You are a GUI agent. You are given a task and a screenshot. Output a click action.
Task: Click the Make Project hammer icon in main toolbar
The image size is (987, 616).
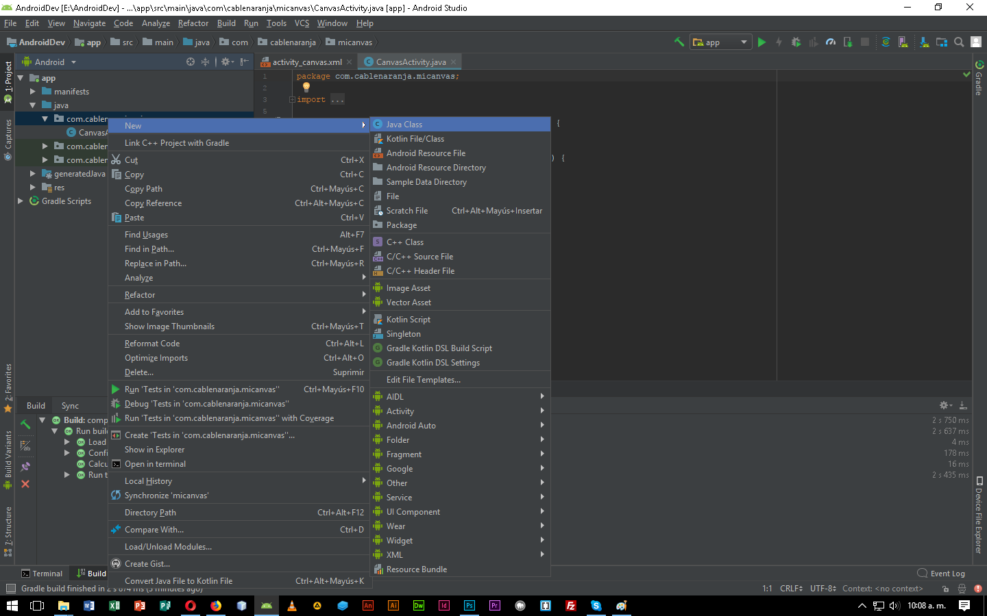679,42
